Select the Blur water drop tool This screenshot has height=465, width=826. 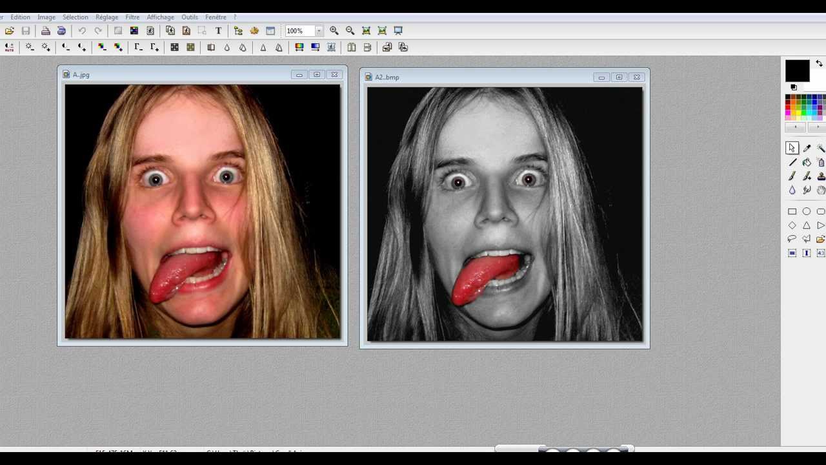pos(792,190)
